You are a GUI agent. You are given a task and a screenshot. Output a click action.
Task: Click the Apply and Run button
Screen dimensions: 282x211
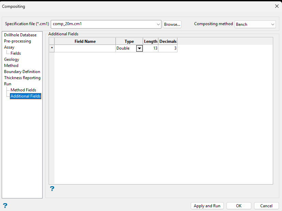tap(207, 206)
